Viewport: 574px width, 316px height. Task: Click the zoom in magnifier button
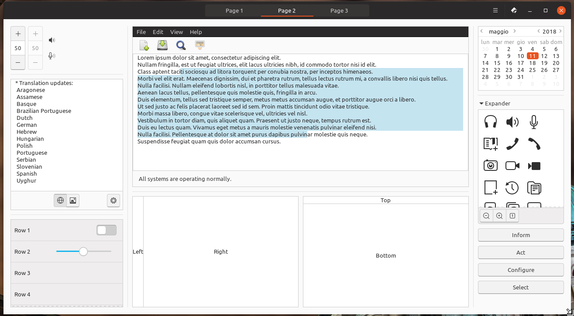point(499,216)
